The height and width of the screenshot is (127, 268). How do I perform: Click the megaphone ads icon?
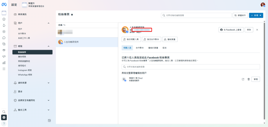(4, 56)
